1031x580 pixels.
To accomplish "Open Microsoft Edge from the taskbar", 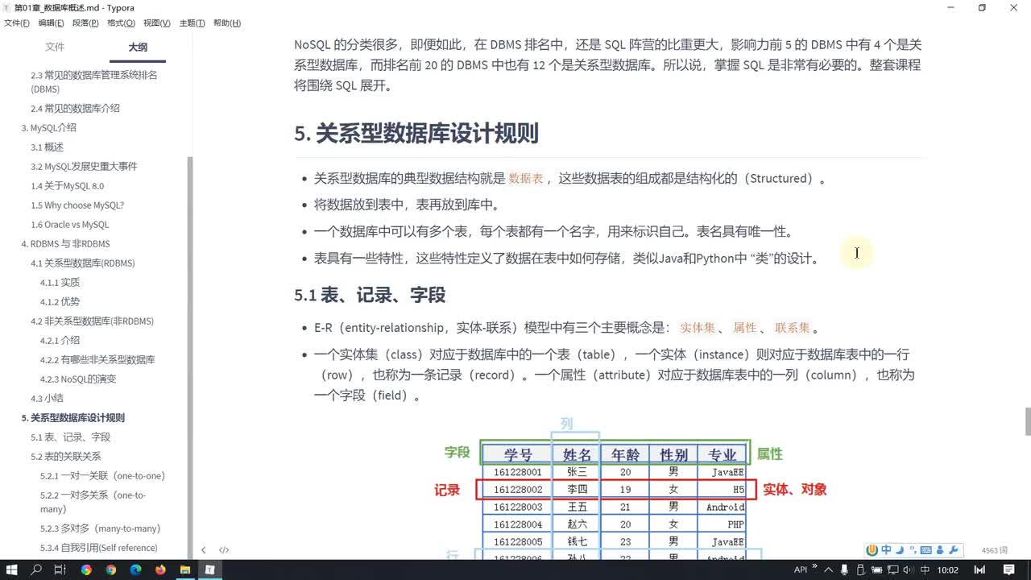I will pyautogui.click(x=135, y=570).
